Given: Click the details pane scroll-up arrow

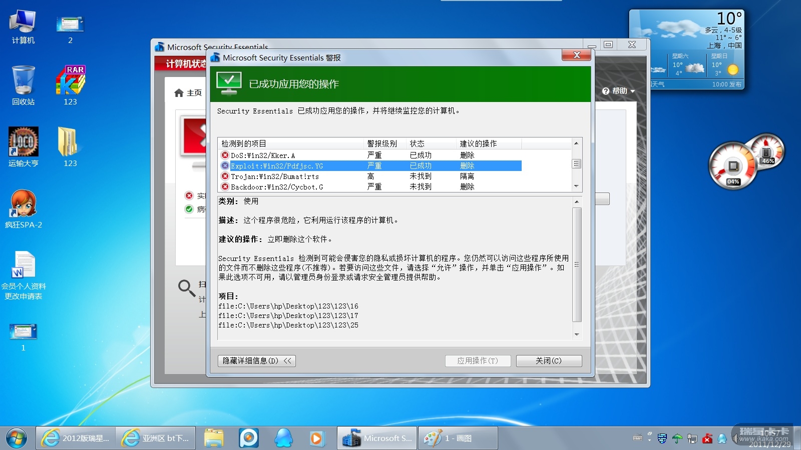Looking at the screenshot, I should (x=577, y=201).
